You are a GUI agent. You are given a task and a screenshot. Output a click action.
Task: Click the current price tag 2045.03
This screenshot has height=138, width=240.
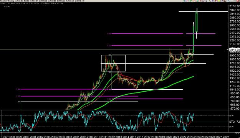point(235,50)
